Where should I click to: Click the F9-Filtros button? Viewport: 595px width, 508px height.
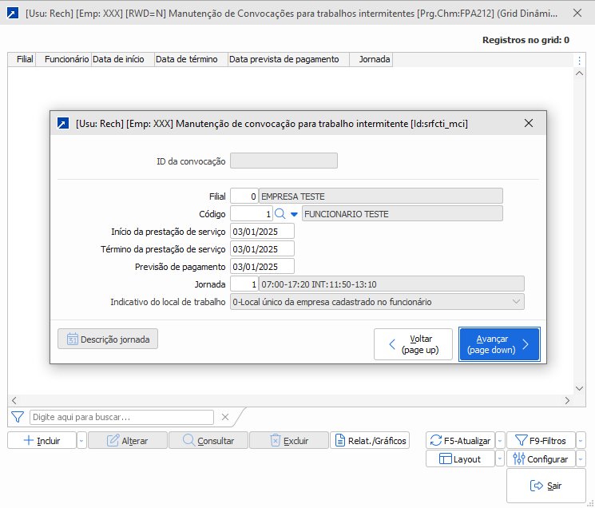tap(541, 440)
